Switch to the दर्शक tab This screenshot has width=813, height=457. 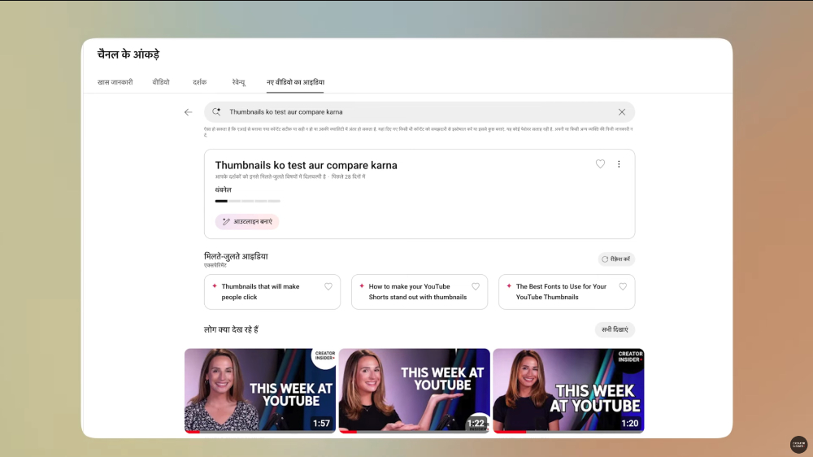click(200, 82)
